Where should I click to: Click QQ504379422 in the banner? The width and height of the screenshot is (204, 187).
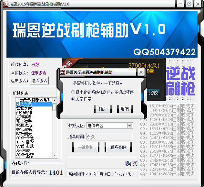pyautogui.click(x=165, y=52)
